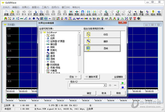This screenshot has height=112, width=165.
Task: Click the 1:1 zoom toolbar icon
Action: tap(130, 13)
